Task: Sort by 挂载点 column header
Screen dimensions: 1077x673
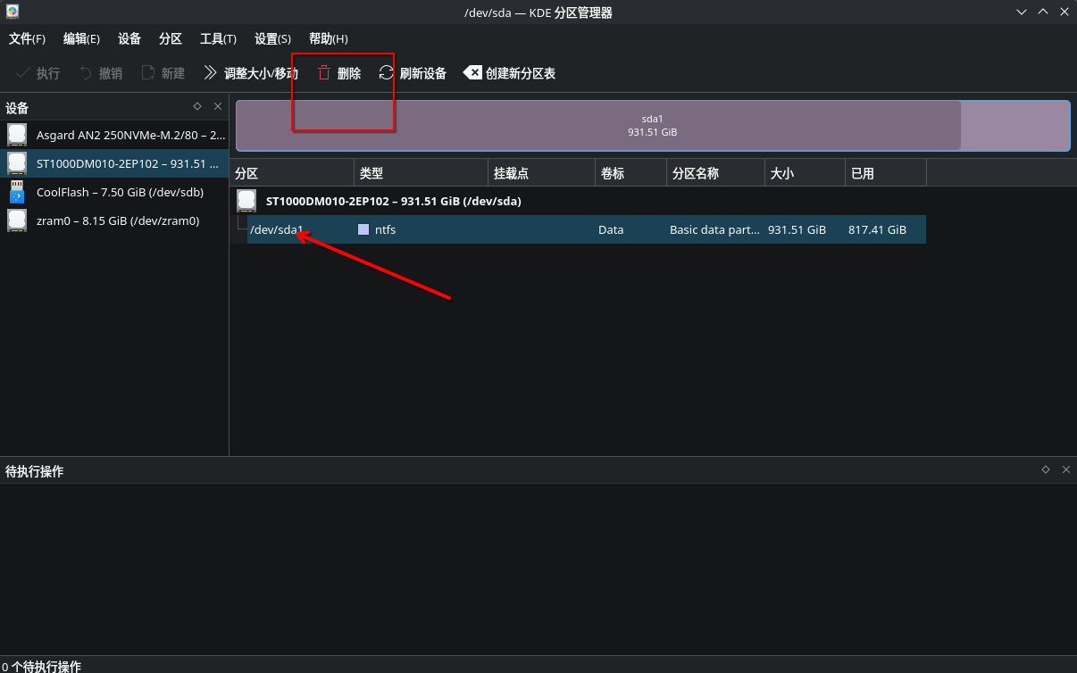Action: (542, 173)
